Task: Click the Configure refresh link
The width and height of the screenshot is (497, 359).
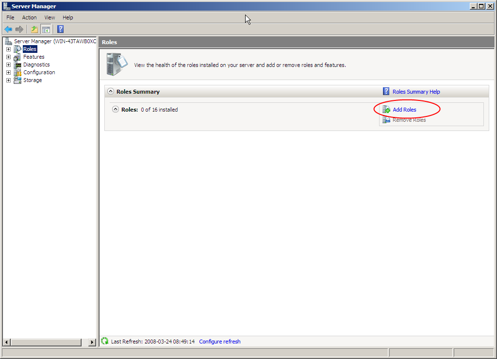Action: point(220,342)
